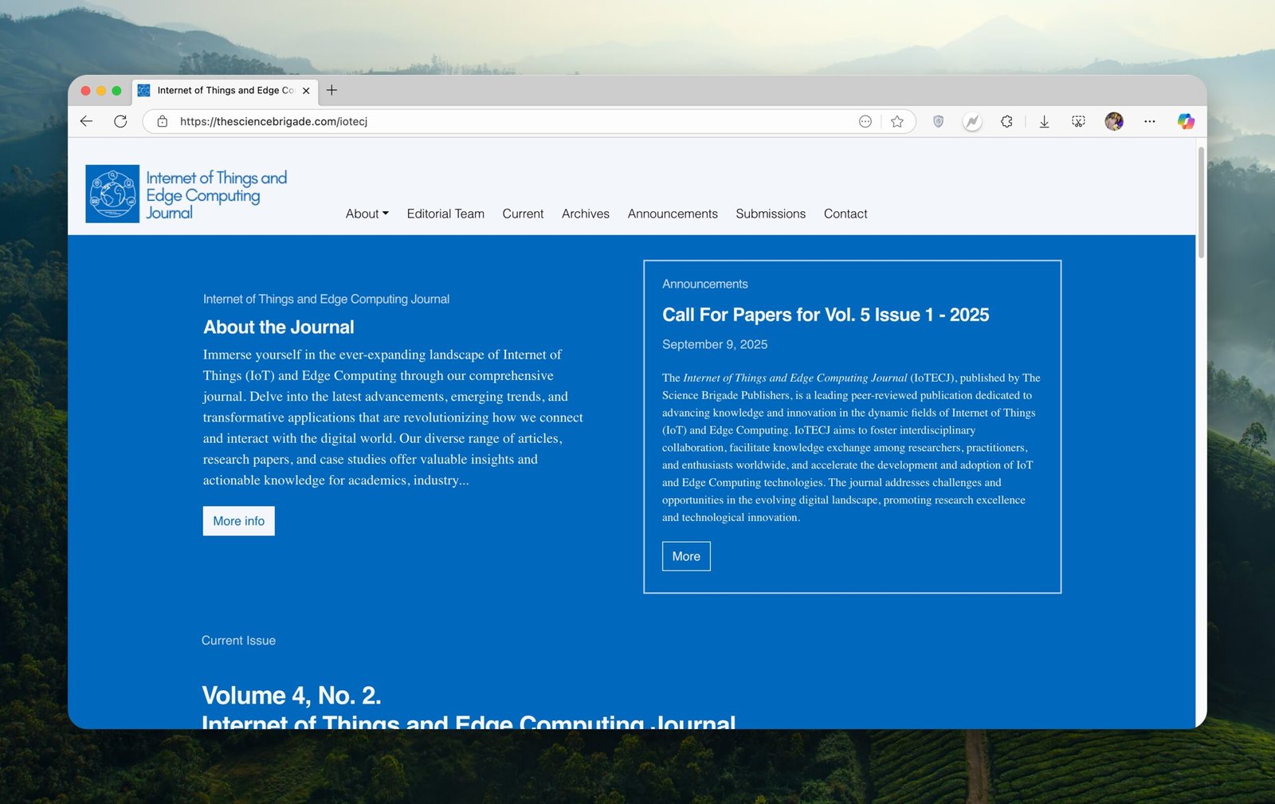Open the Downloads panel
This screenshot has height=804, width=1275.
(x=1044, y=121)
